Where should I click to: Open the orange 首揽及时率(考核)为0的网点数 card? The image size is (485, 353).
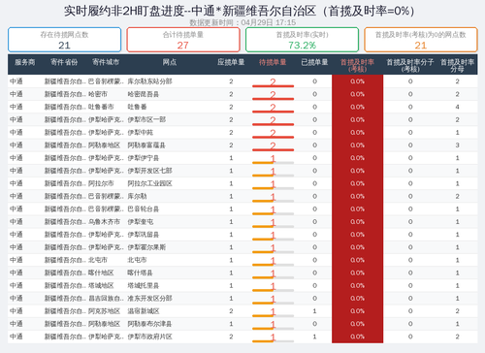click(421, 40)
